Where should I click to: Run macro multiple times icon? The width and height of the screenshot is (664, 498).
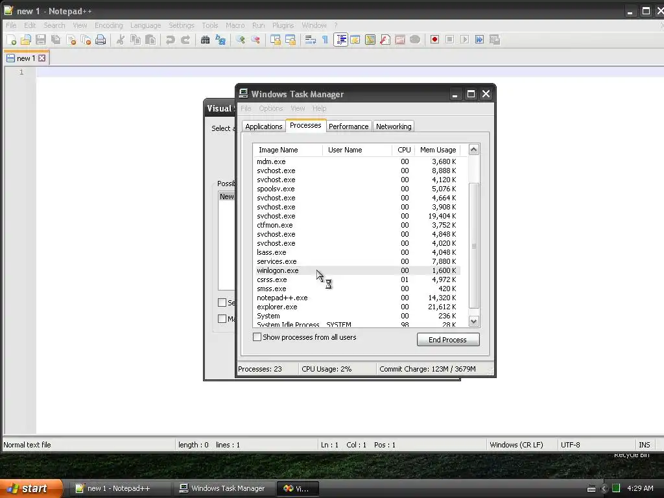pos(479,40)
